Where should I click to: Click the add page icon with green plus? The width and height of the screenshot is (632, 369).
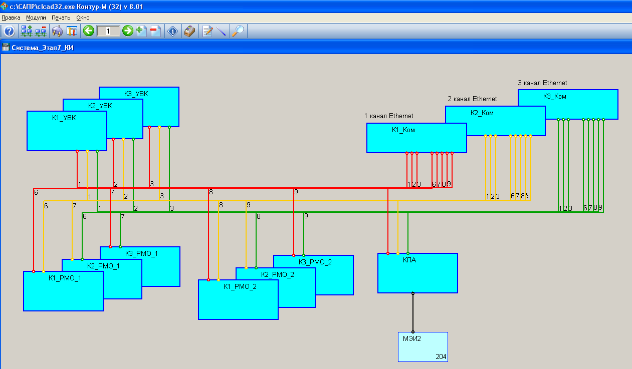pyautogui.click(x=141, y=31)
